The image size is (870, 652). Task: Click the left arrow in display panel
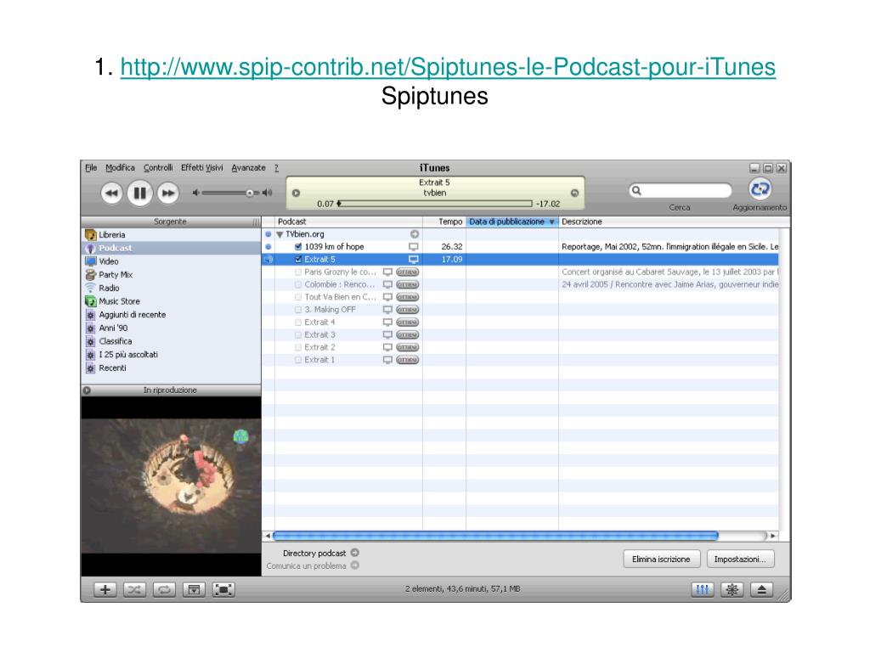[297, 193]
